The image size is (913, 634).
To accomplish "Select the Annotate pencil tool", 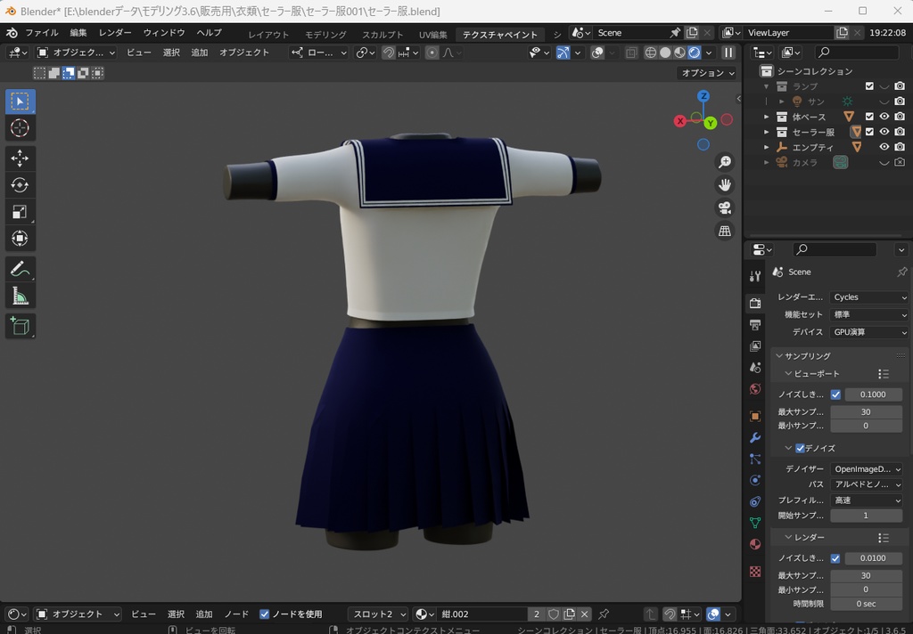I will (x=20, y=268).
